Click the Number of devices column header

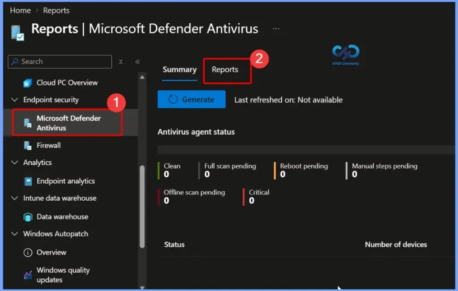pos(396,245)
